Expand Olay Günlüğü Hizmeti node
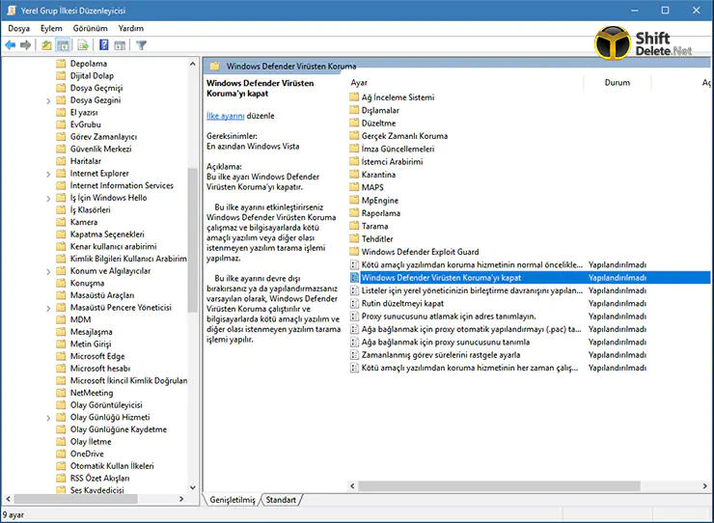Screen dimensions: 714x523 [x=48, y=418]
